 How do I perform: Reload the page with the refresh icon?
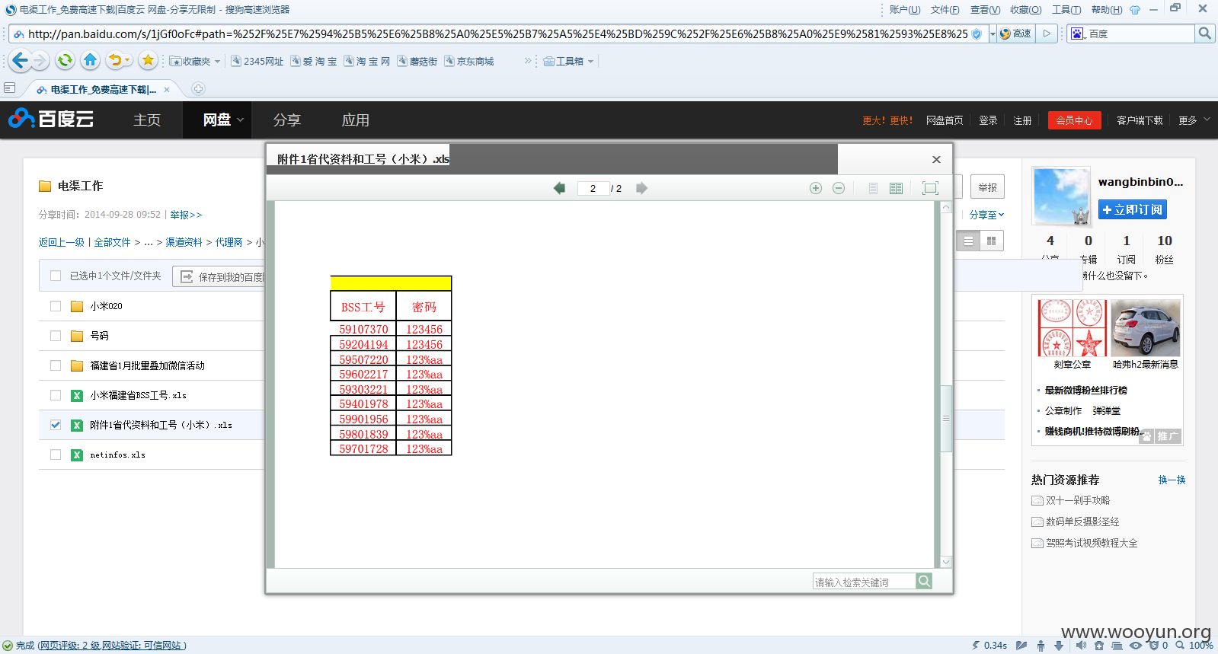[x=66, y=60]
